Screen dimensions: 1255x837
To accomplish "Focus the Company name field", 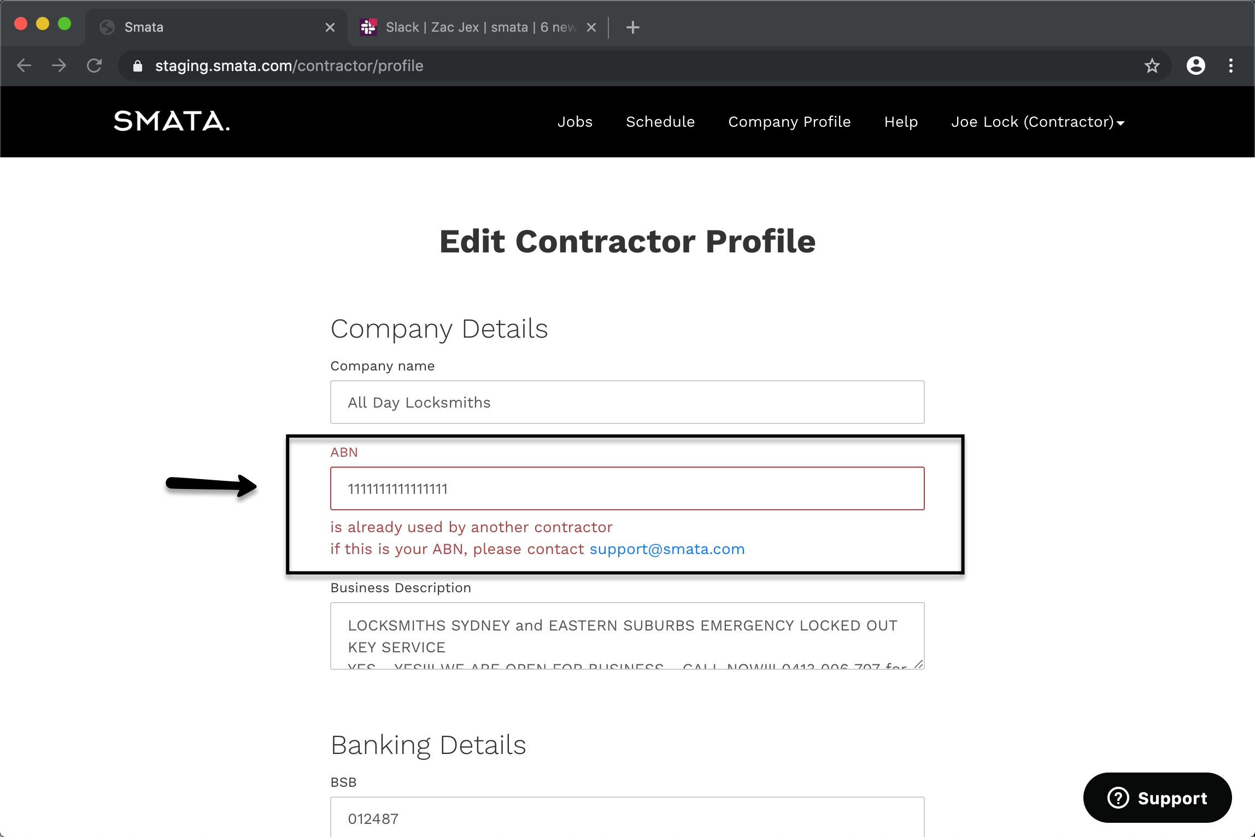I will point(627,402).
